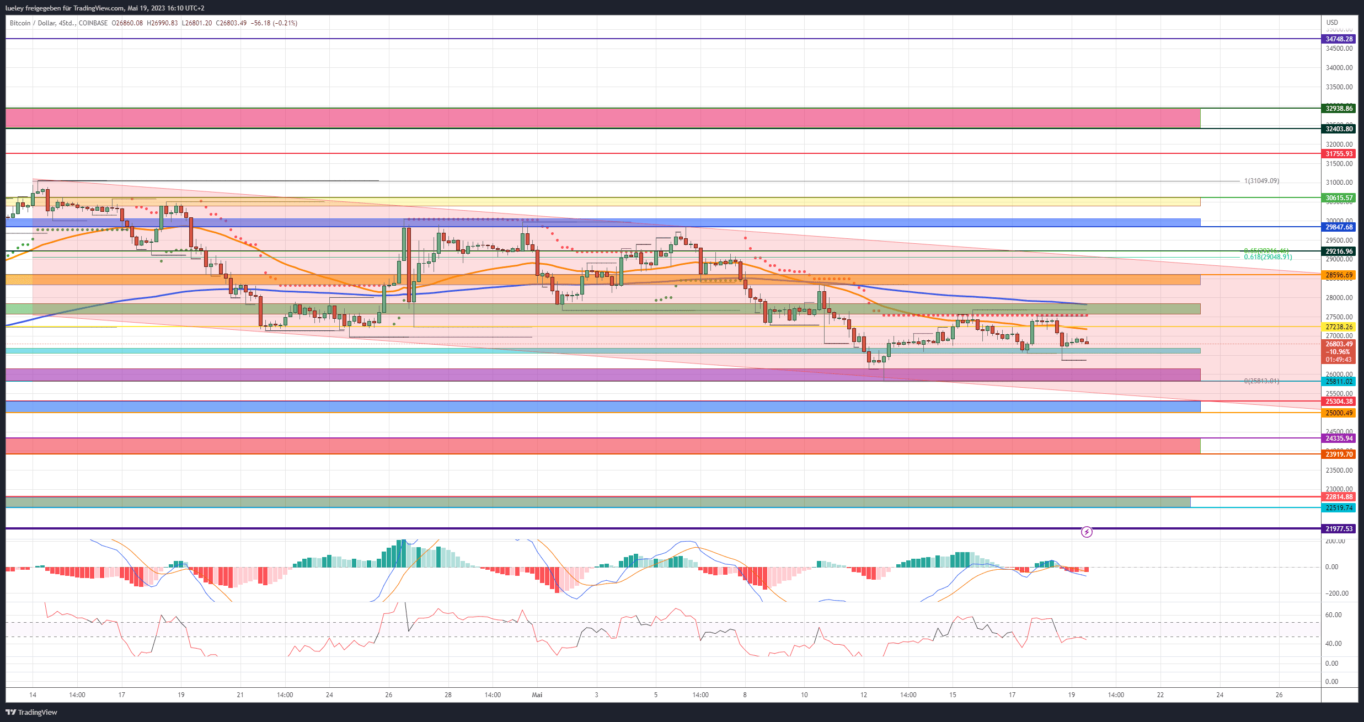This screenshot has height=722, width=1364.
Task: Click the pink resistance zone near 32938
Action: coord(603,119)
